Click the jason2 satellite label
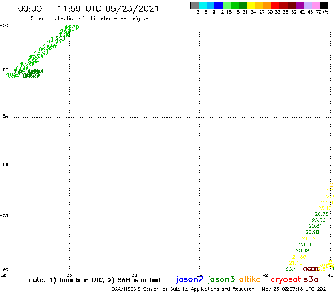Viewport: 334px width, 293px height. tap(190, 279)
